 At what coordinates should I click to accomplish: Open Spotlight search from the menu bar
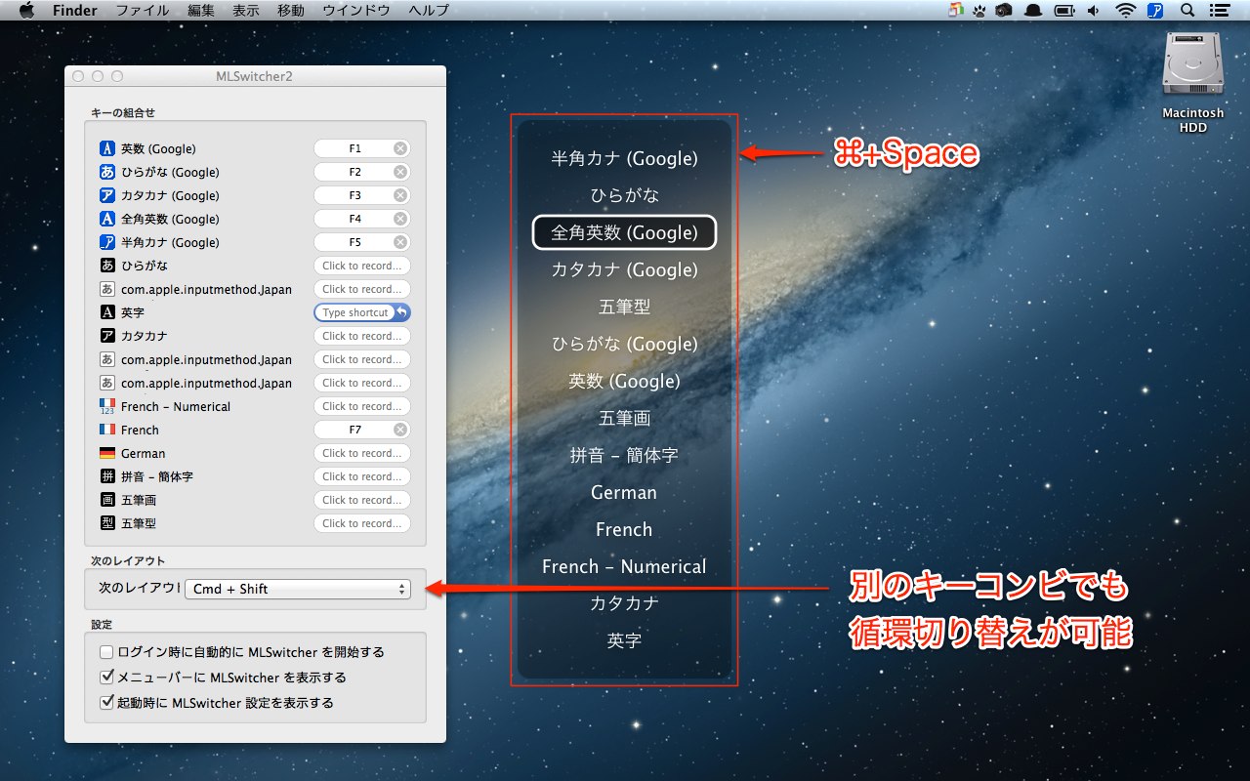[x=1187, y=11]
